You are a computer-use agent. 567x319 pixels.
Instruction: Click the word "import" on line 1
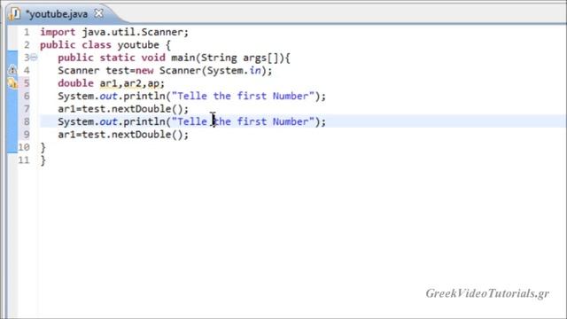pos(58,32)
